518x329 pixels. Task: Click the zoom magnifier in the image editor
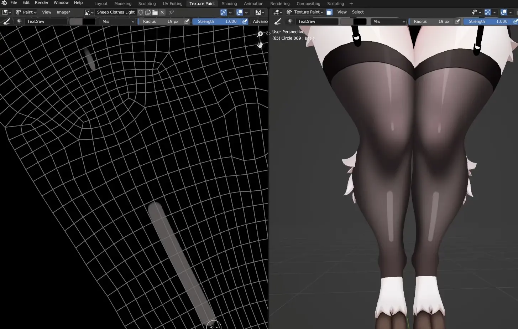[260, 34]
